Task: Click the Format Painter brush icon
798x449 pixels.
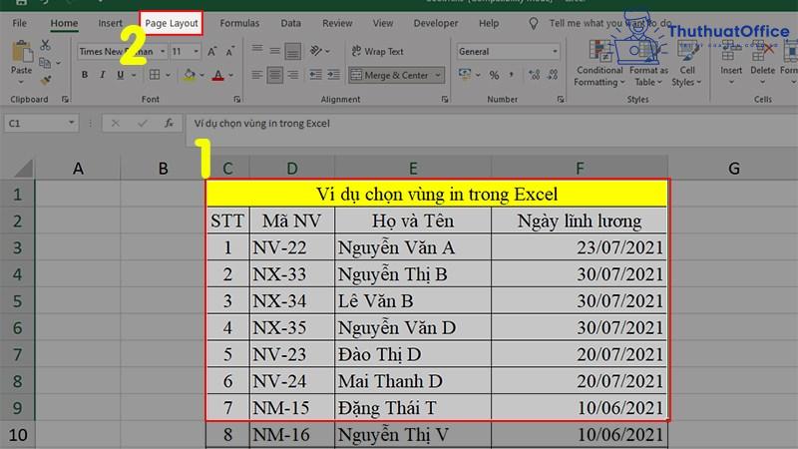Action: [x=45, y=80]
